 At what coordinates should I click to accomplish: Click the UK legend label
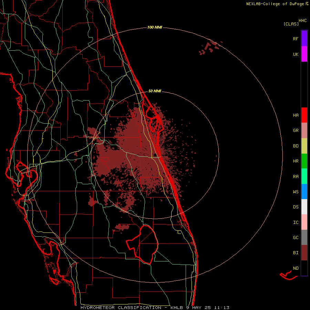[x=296, y=54]
